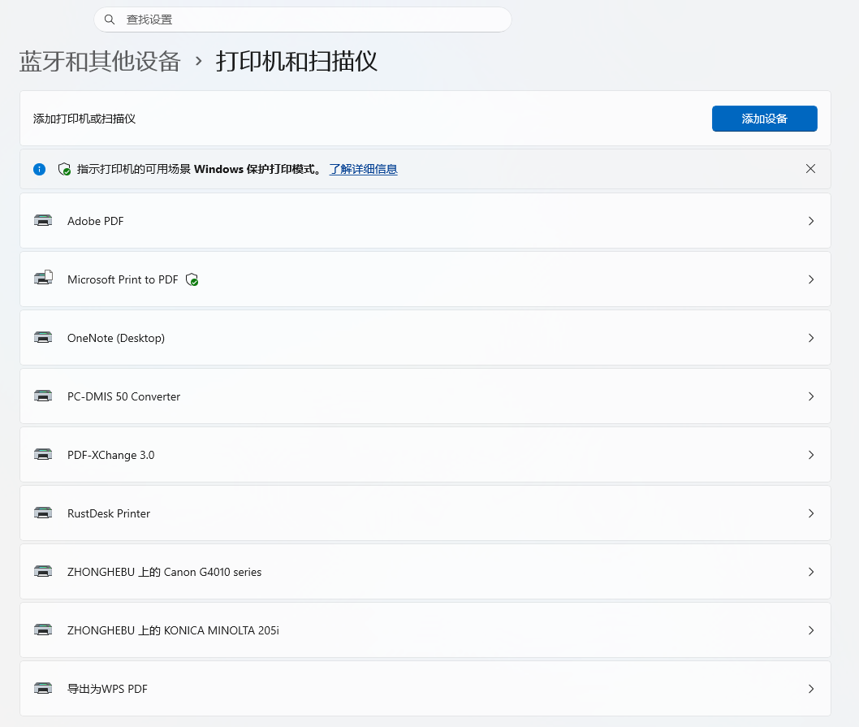Screen dimensions: 859x727
Task: Click the KONICA MINOLTA 205i printer icon
Action: pos(43,630)
